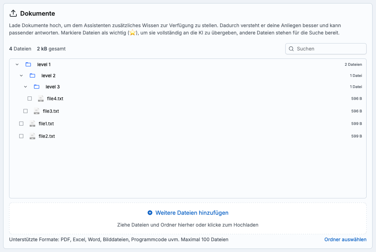Click the file1.txt document icon

[32, 124]
